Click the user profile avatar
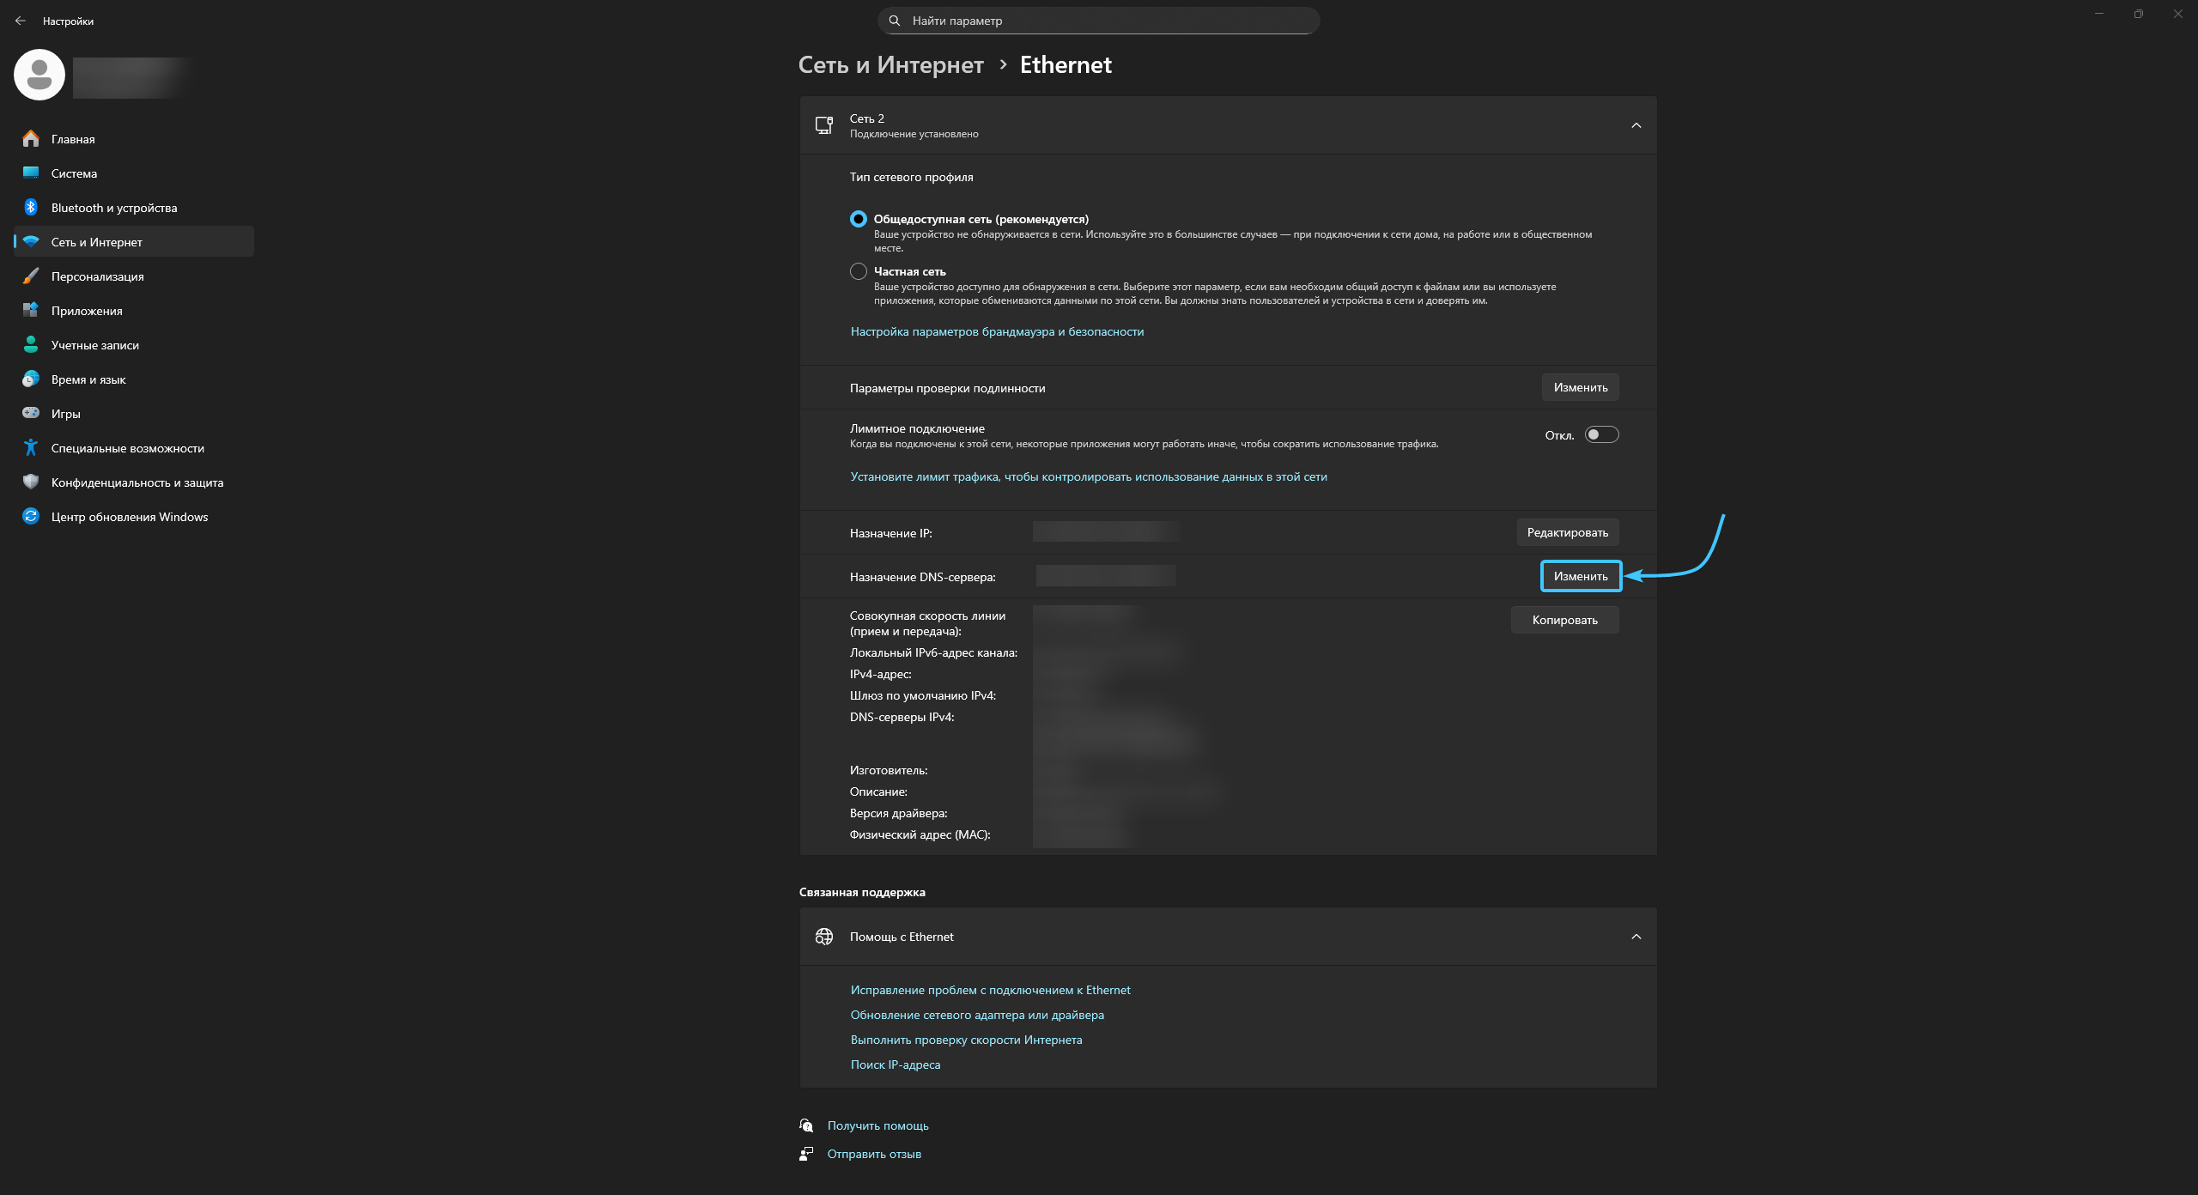 point(39,75)
